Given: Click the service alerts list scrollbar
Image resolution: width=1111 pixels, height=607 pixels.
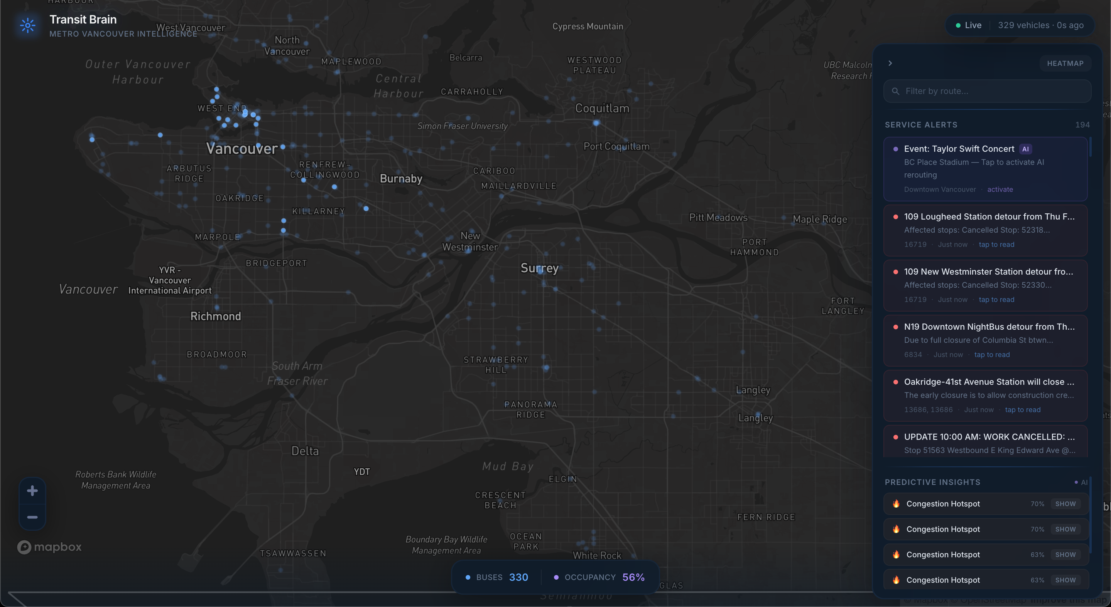Looking at the screenshot, I should [1090, 147].
